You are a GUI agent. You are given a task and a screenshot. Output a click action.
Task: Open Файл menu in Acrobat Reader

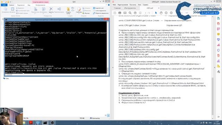click(114, 5)
